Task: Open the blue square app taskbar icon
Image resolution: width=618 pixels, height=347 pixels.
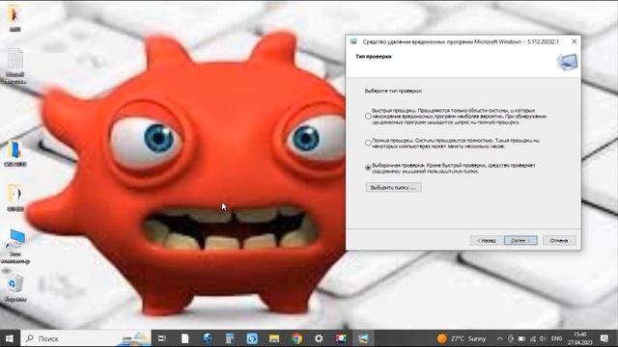Action: pyautogui.click(x=252, y=338)
